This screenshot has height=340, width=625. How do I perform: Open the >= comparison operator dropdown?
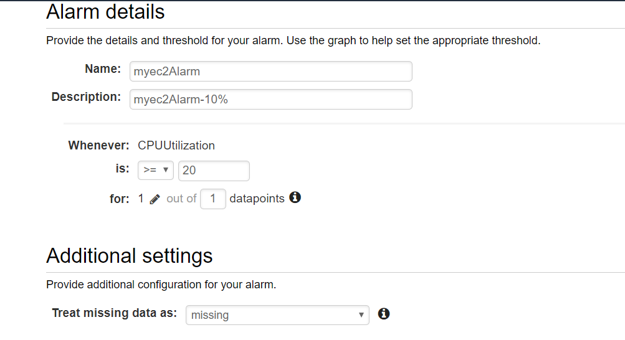[156, 171]
